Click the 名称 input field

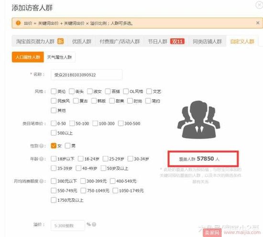[x=87, y=74]
